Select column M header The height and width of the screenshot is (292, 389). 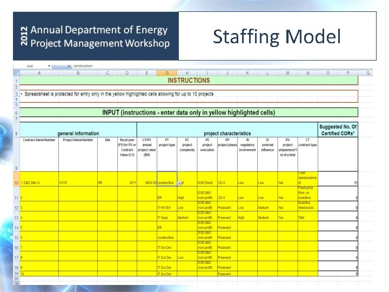click(x=287, y=73)
